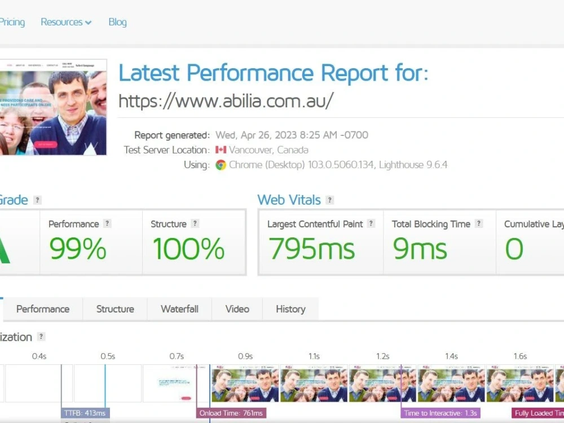Screen dimensions: 564x423
Task: Switch to the History tab
Action: [290, 309]
